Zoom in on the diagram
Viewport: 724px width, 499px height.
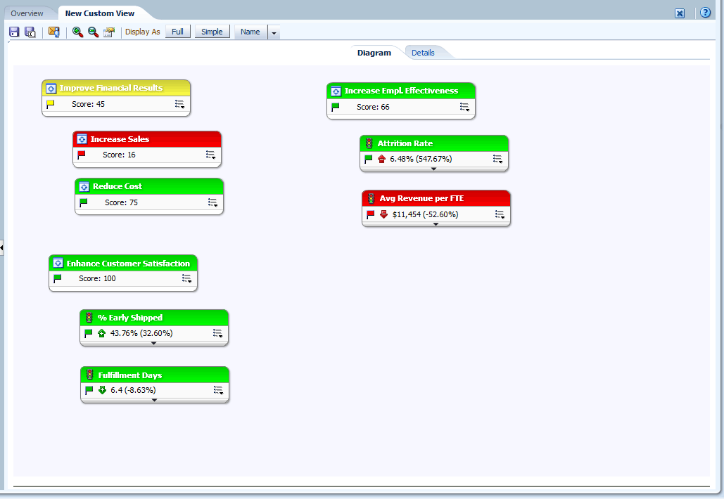77,32
